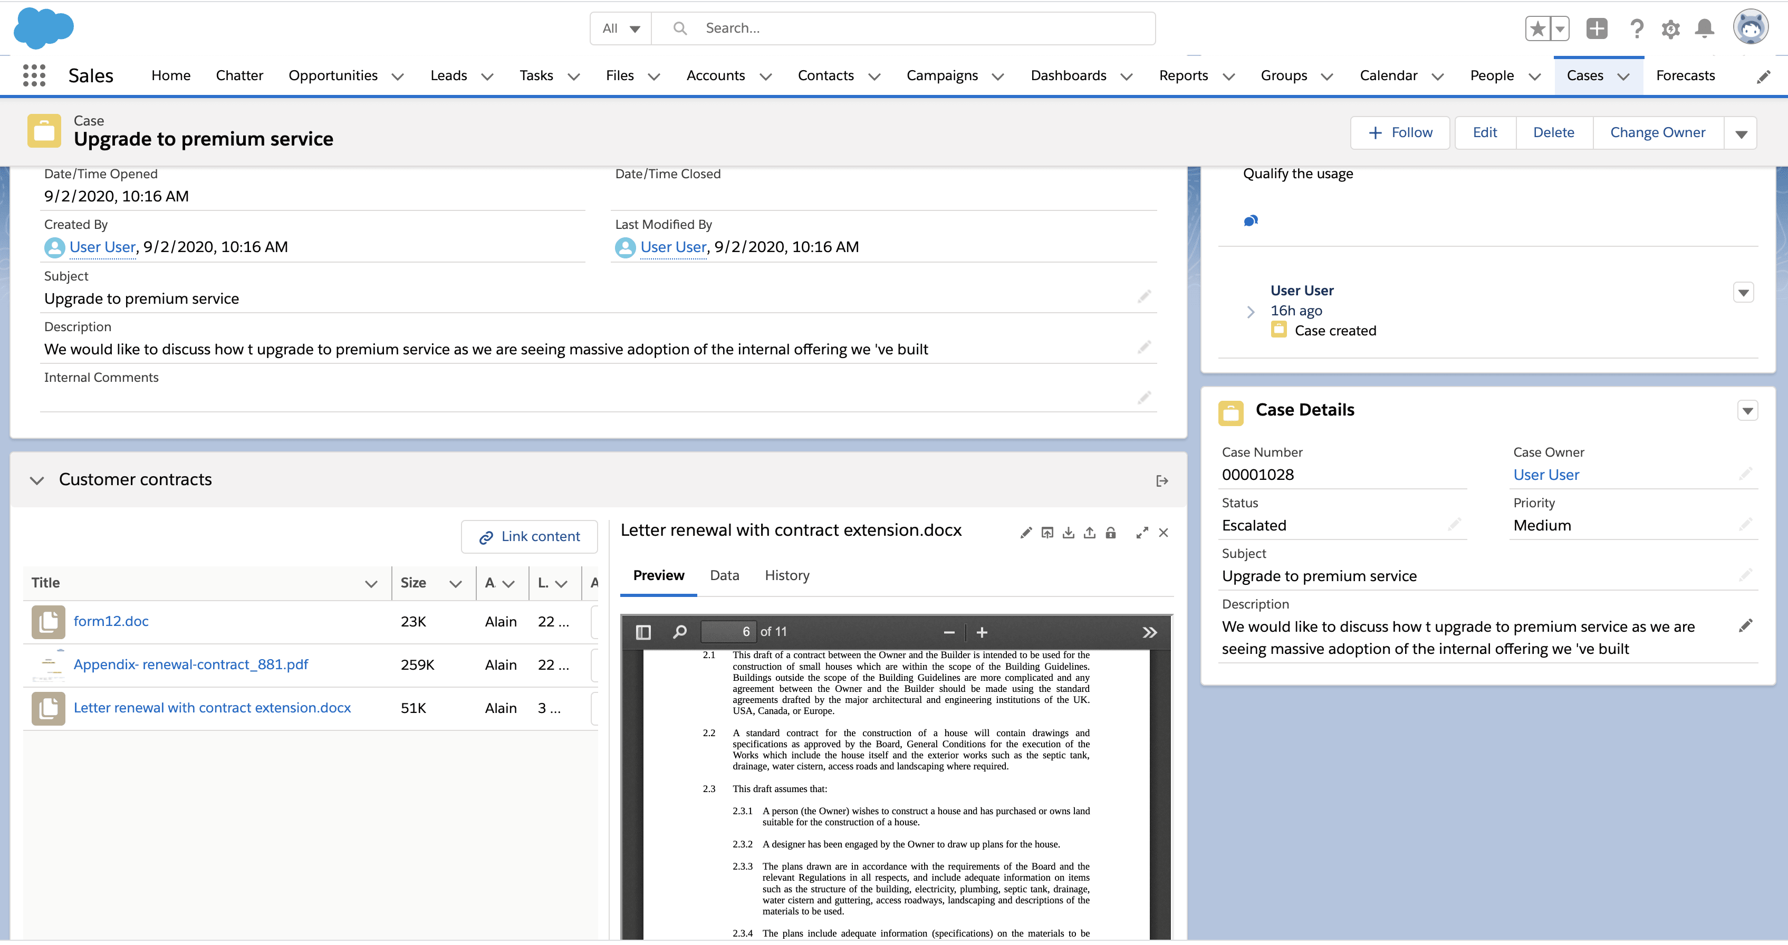Go to the Home tab
This screenshot has height=945, width=1788.
click(x=171, y=75)
